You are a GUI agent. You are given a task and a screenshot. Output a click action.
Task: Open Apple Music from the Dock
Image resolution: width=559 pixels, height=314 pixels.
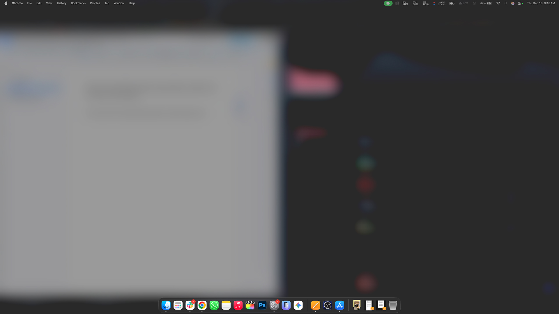pos(238,305)
